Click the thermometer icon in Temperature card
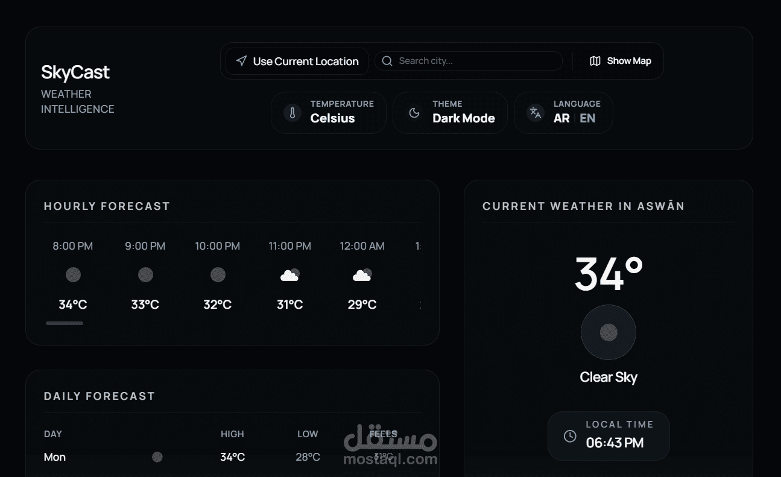The height and width of the screenshot is (477, 781). coord(292,113)
